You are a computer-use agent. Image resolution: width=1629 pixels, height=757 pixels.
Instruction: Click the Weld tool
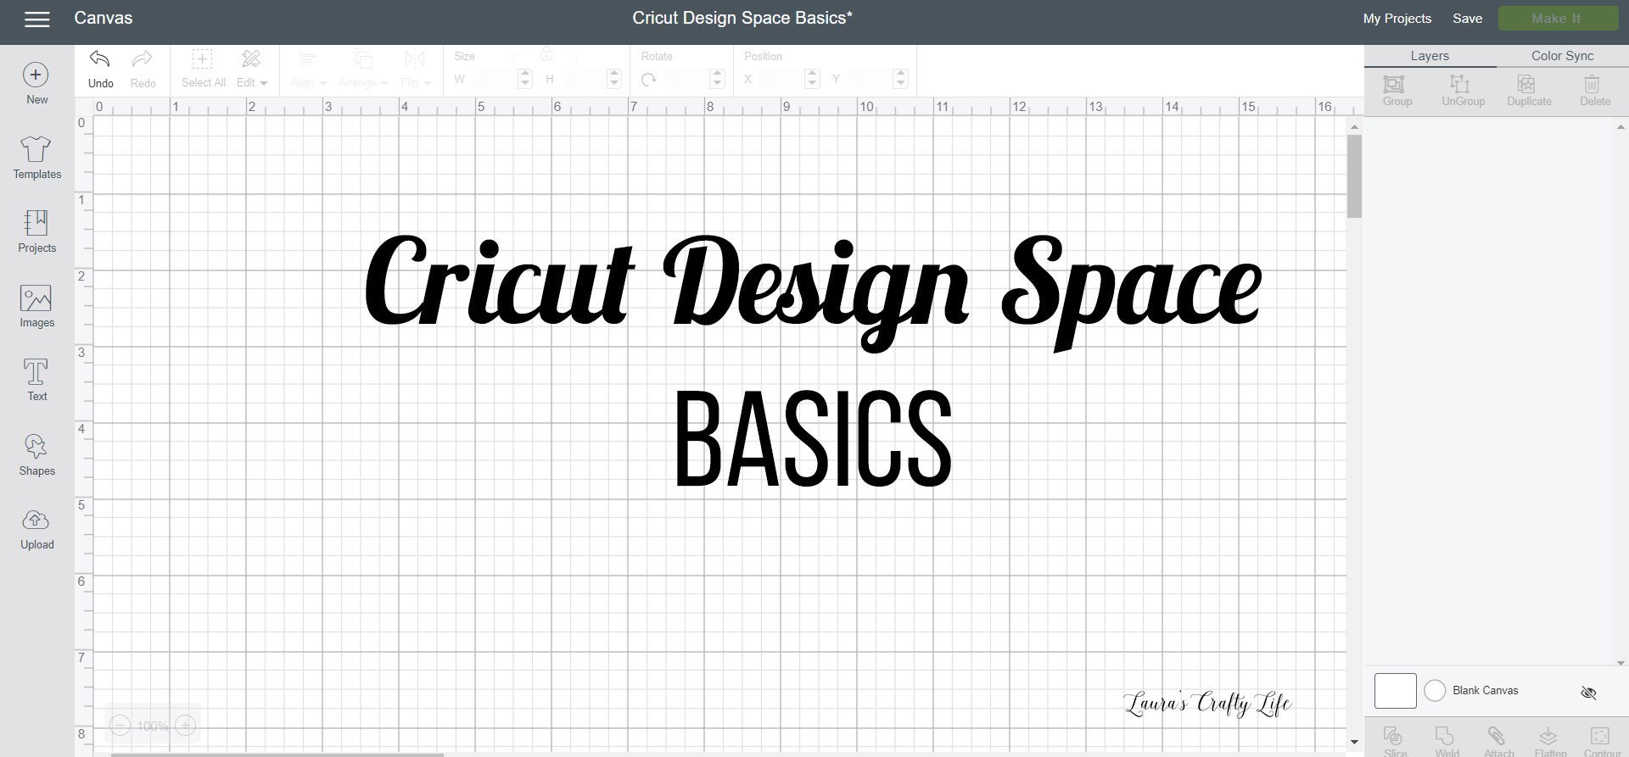[x=1447, y=740]
